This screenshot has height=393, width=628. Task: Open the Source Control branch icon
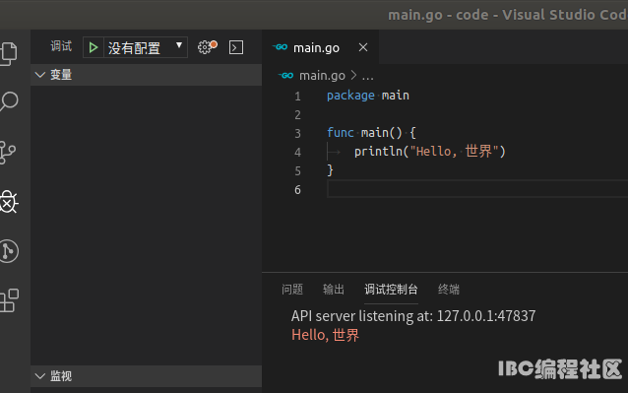point(8,153)
